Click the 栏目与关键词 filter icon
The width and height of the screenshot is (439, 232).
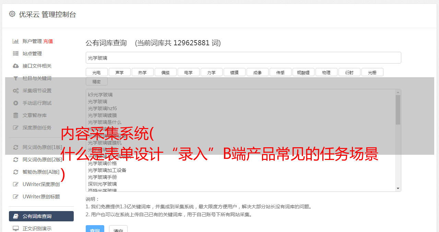(16, 78)
